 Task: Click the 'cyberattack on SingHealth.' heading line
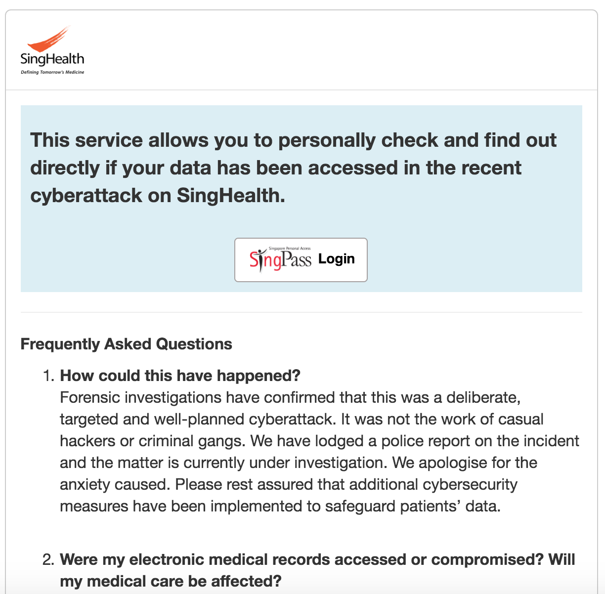158,196
